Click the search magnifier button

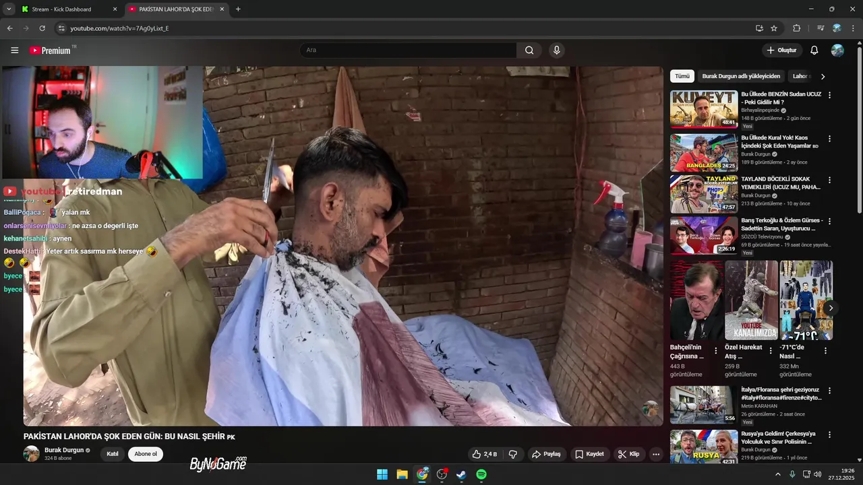(x=529, y=51)
